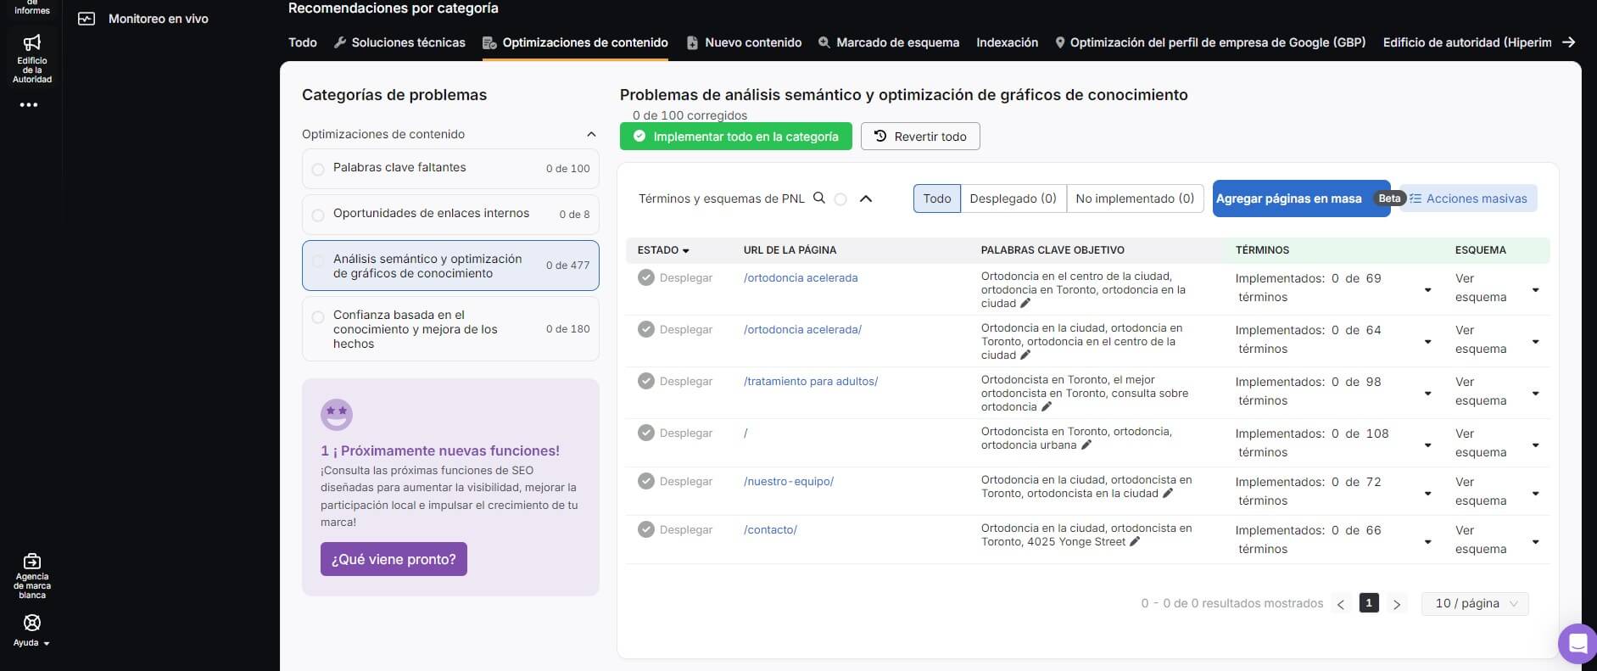Open the /ortodoncia acelerada/ page link
Screen dimensions: 1597x671
coord(802,329)
